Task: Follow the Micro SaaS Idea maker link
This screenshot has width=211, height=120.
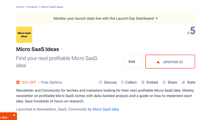Action: (x=105, y=109)
